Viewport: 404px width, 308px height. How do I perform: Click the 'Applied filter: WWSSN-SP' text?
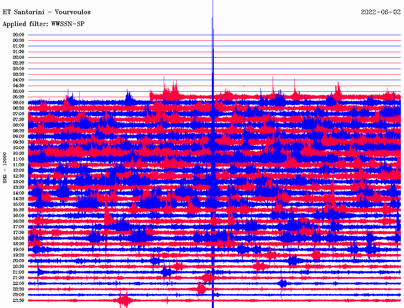pos(43,24)
